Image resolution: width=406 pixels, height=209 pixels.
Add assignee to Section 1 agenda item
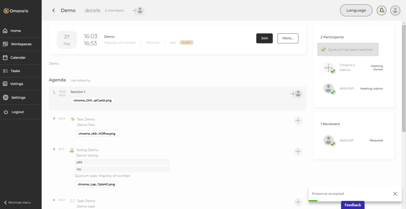(x=296, y=94)
